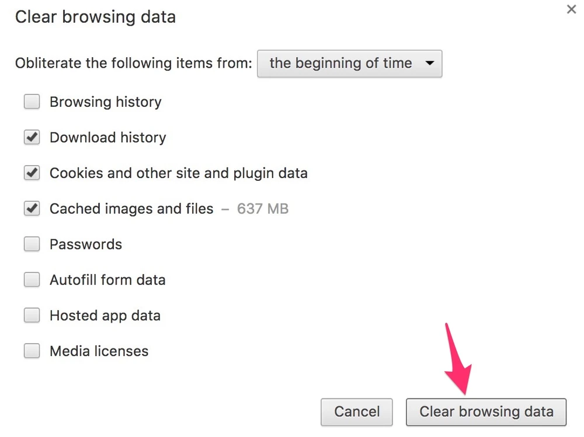
Task: Untick the Cookies and plugin data checkbox
Action: click(x=32, y=173)
